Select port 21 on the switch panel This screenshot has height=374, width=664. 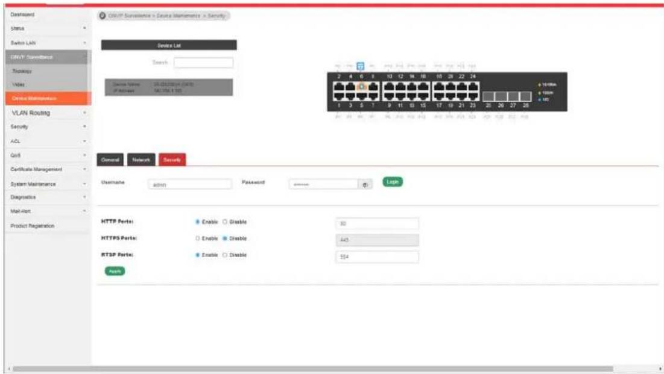pyautogui.click(x=462, y=96)
